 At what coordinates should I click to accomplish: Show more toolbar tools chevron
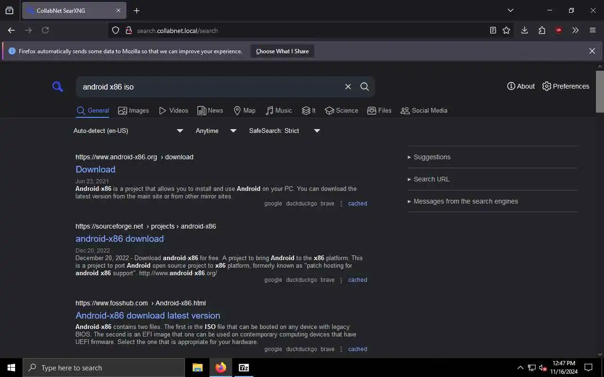tap(575, 30)
